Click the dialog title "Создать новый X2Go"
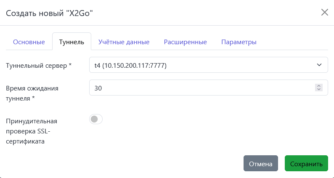The height and width of the screenshot is (178, 334). pyautogui.click(x=49, y=13)
